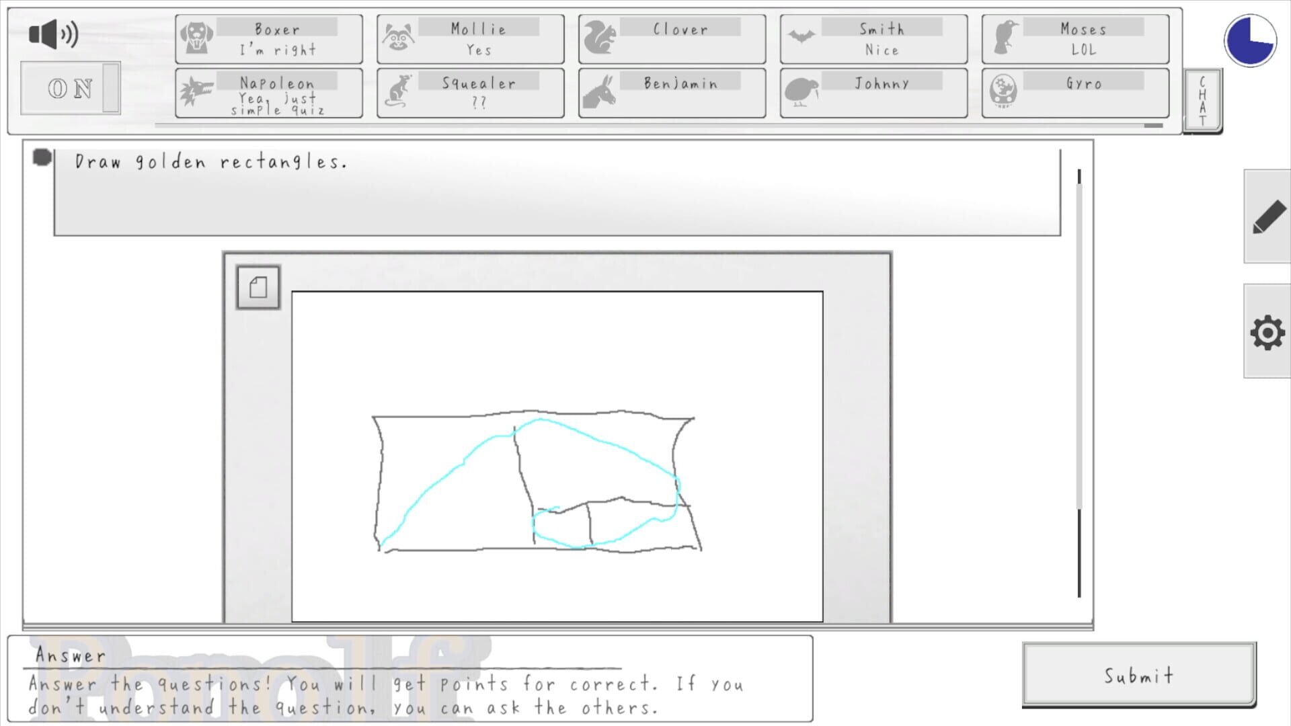Click the new blank page icon
1291x726 pixels.
point(258,288)
